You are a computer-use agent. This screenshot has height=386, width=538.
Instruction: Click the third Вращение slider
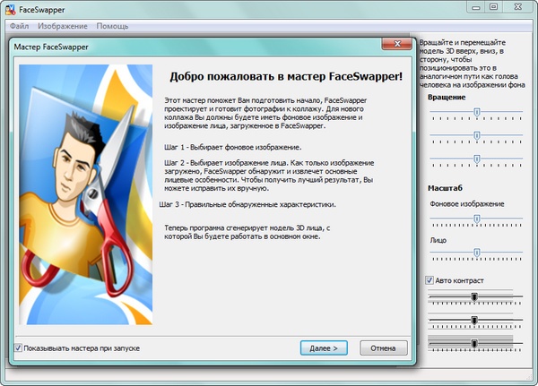tap(476, 159)
